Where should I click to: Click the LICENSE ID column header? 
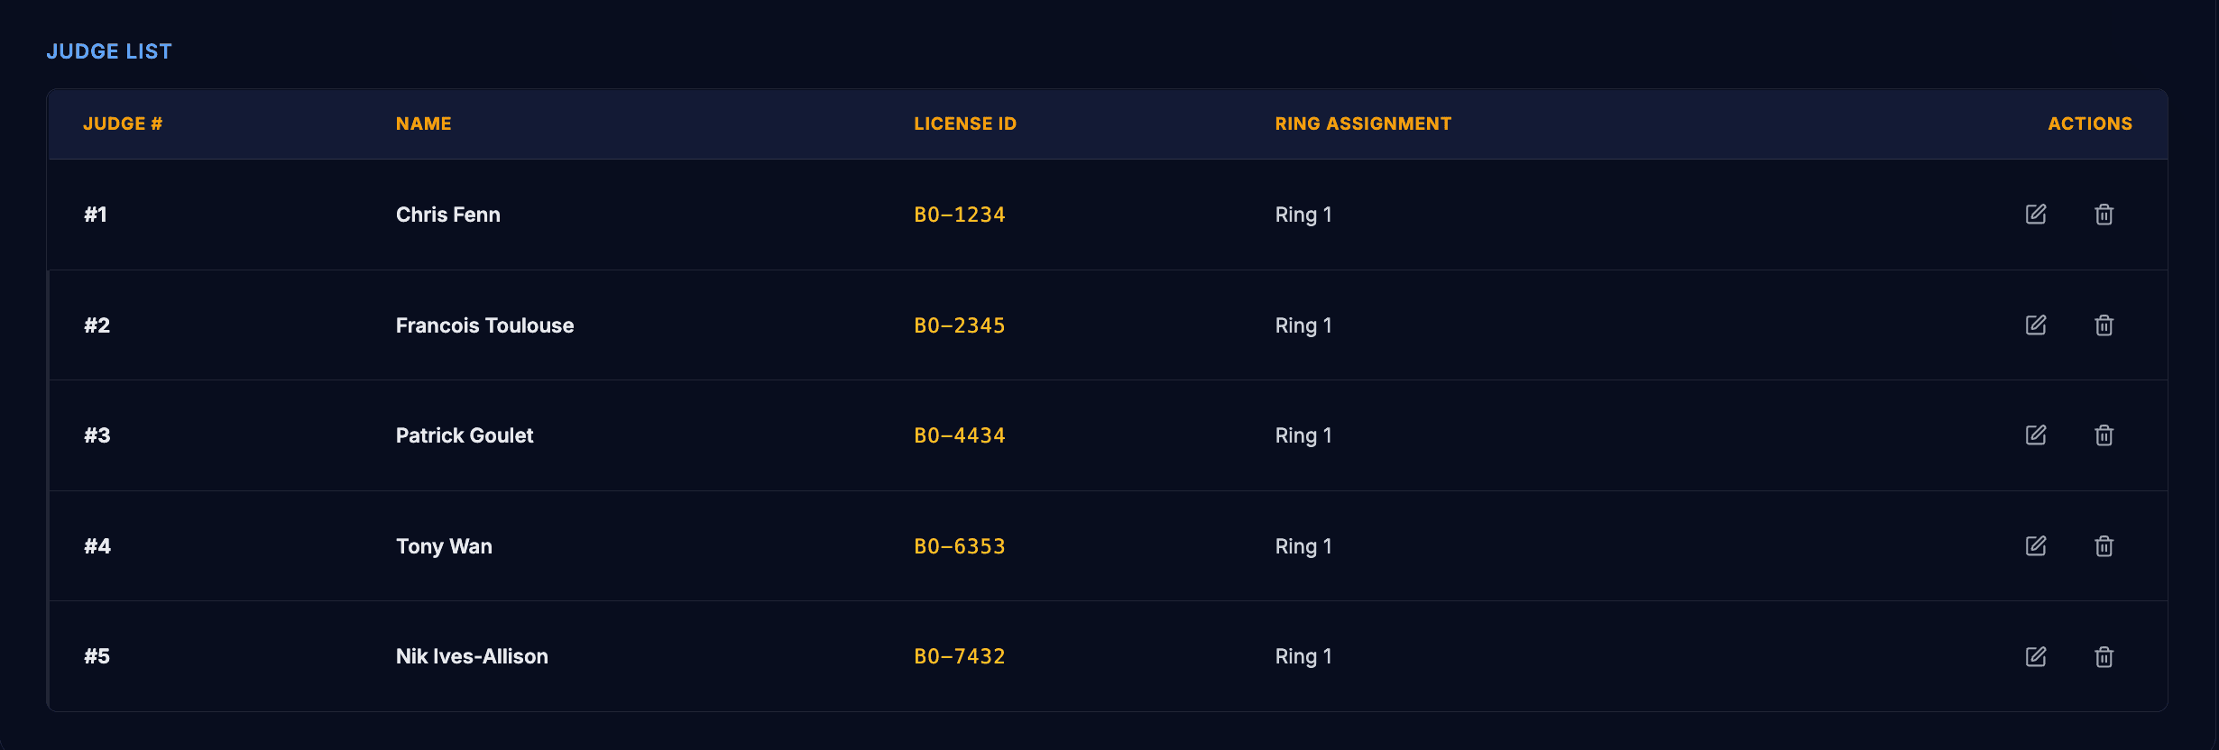[965, 123]
